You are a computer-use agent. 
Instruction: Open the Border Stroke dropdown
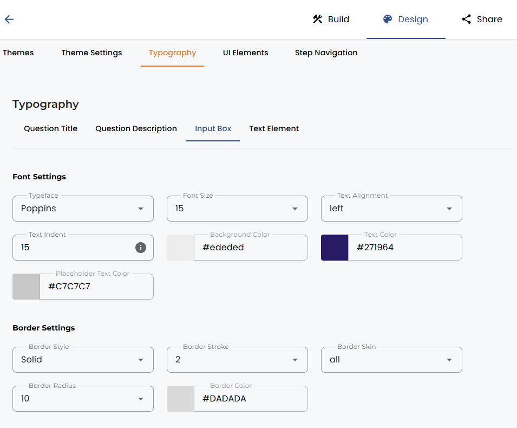tap(238, 360)
